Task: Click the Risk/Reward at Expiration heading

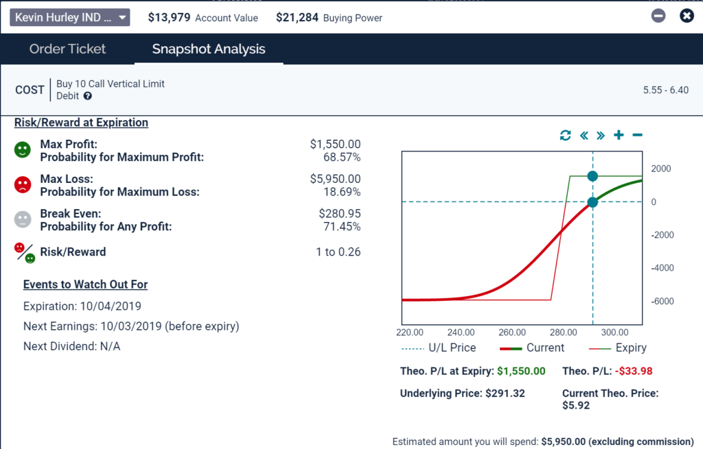Action: [81, 123]
